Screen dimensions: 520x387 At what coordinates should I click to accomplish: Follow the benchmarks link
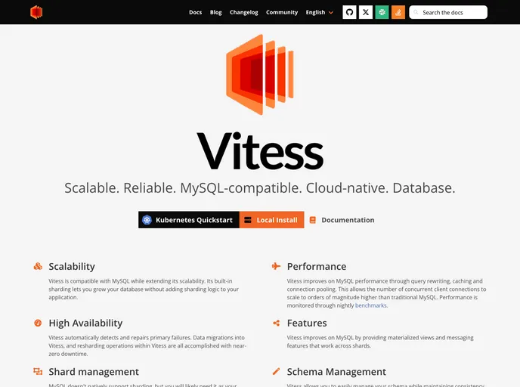point(371,305)
